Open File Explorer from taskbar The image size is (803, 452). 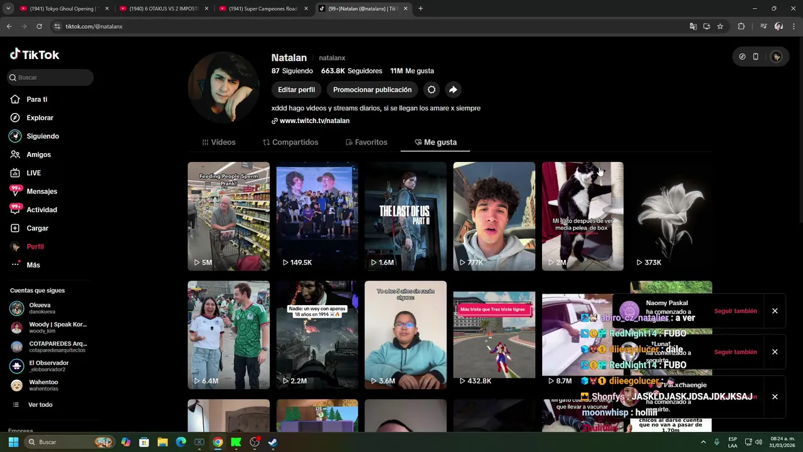pyautogui.click(x=162, y=442)
